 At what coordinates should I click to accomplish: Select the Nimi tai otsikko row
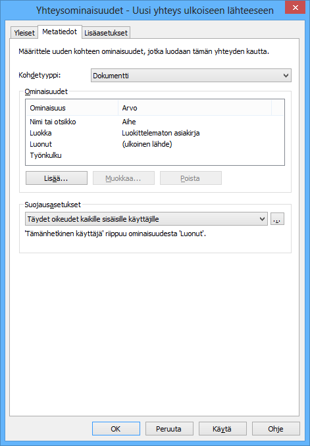tap(155, 122)
